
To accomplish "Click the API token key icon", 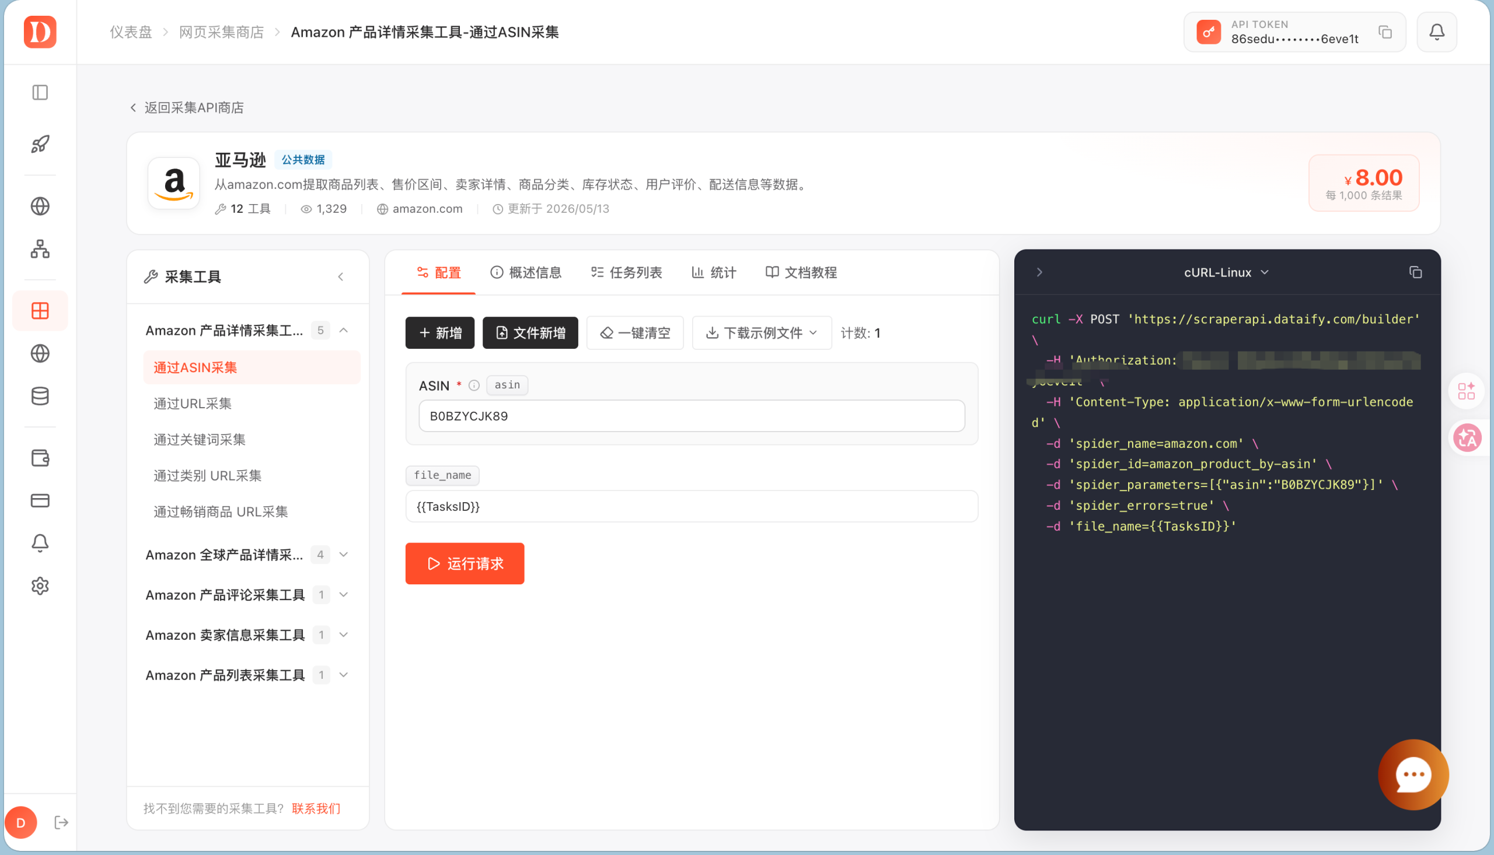I will pyautogui.click(x=1209, y=31).
